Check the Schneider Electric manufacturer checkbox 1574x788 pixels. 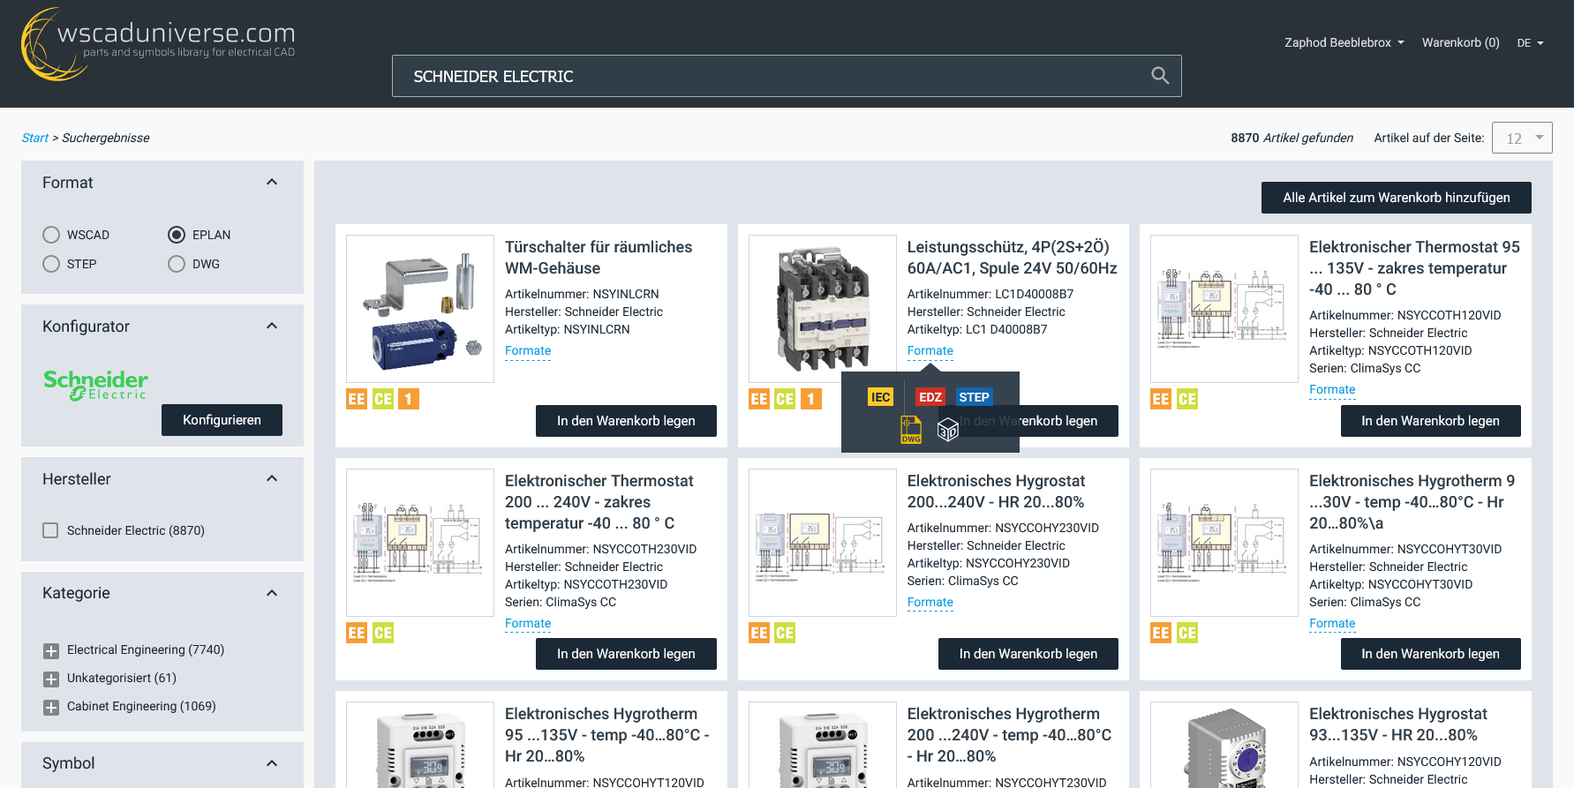coord(51,530)
